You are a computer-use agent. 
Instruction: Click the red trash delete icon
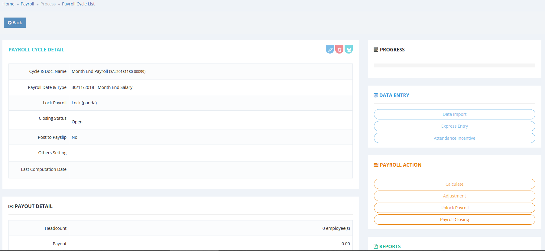click(x=339, y=50)
